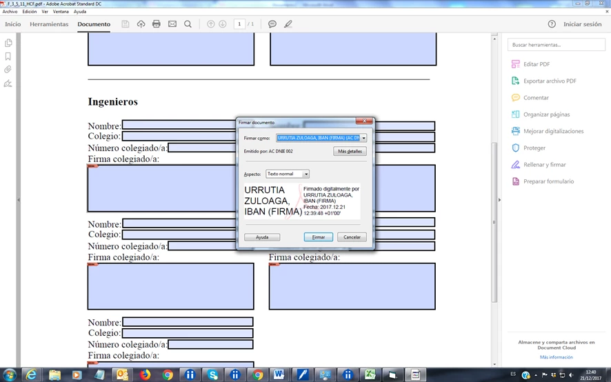
Task: Open the Comentar tool
Action: pos(530,98)
